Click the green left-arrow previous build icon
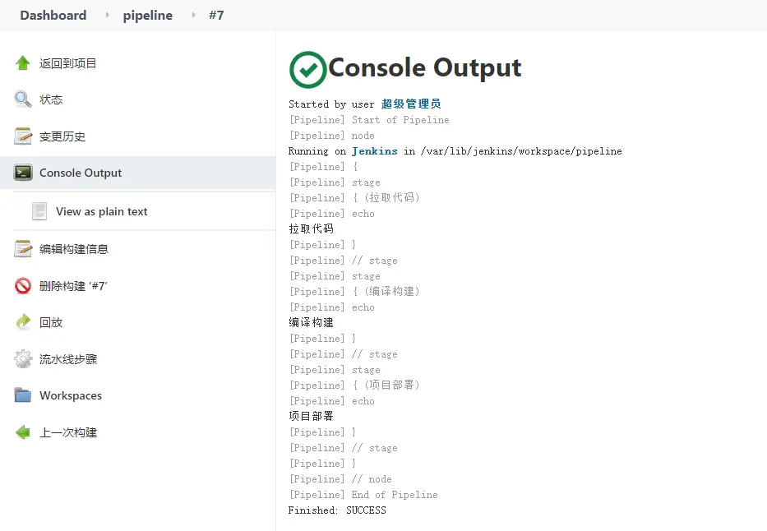The height and width of the screenshot is (531, 767). (x=23, y=432)
